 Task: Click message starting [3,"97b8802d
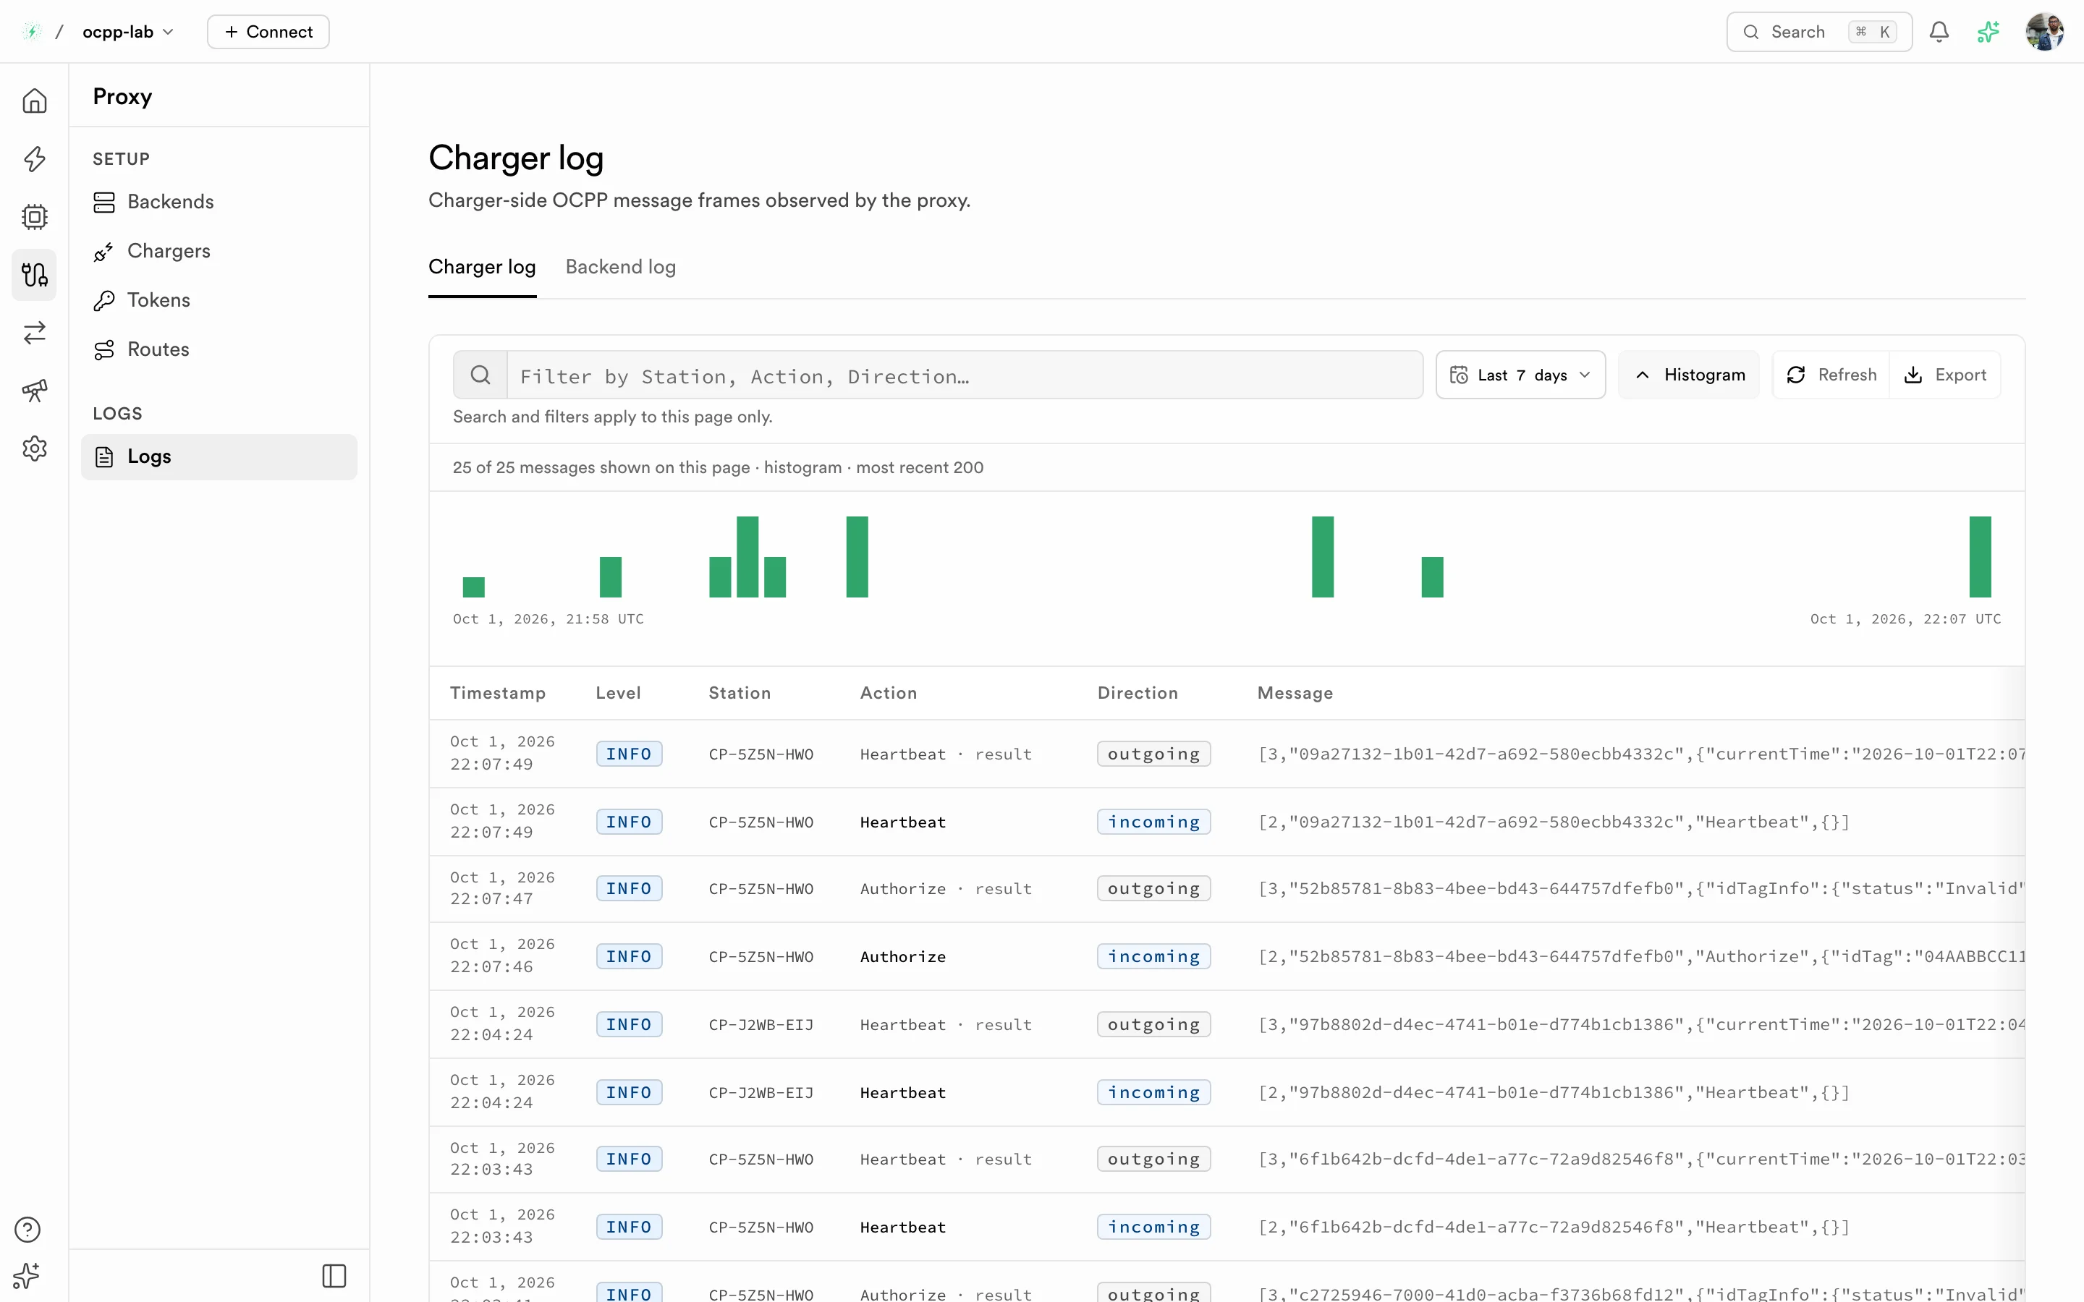(x=1641, y=1024)
